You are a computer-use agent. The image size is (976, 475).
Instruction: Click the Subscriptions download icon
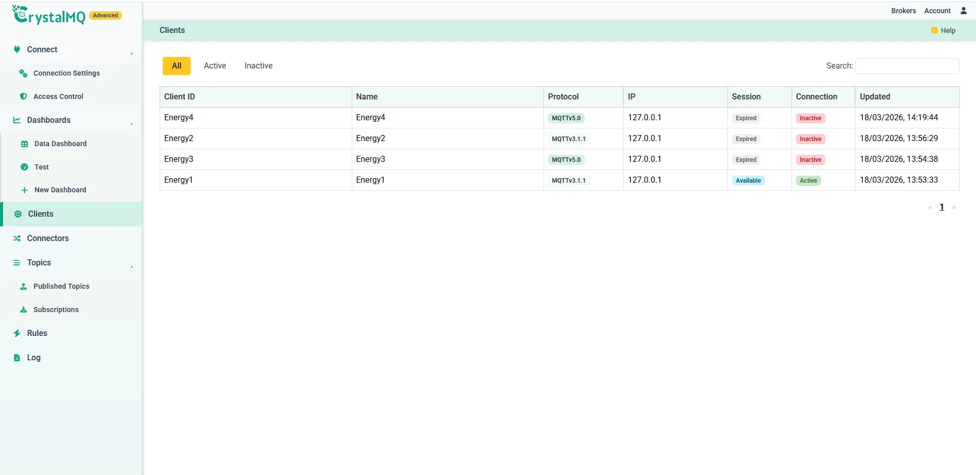tap(23, 310)
